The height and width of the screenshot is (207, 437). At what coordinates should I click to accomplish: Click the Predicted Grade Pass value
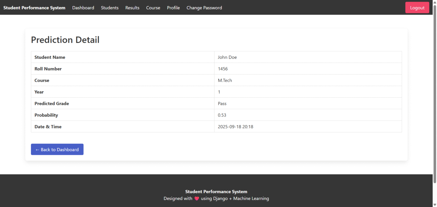click(x=222, y=103)
